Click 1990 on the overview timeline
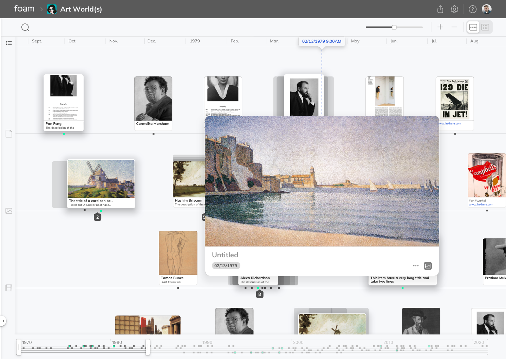The image size is (506, 359). [x=207, y=343]
